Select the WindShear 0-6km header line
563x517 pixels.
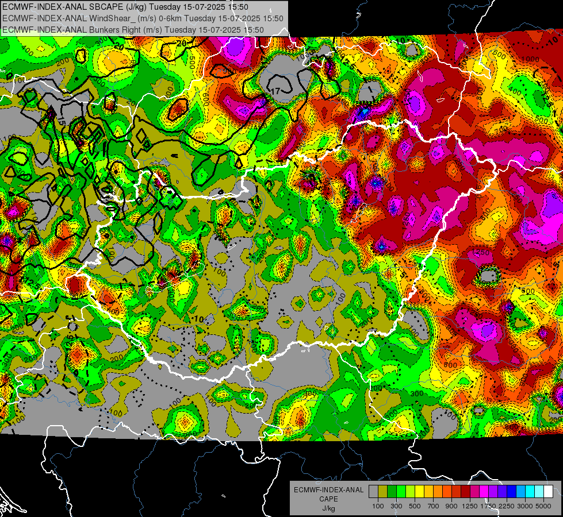coord(143,18)
